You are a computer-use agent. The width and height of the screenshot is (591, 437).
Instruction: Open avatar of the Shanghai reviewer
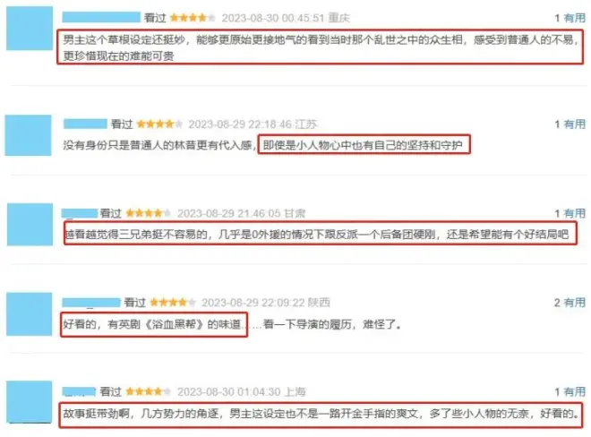tap(30, 402)
